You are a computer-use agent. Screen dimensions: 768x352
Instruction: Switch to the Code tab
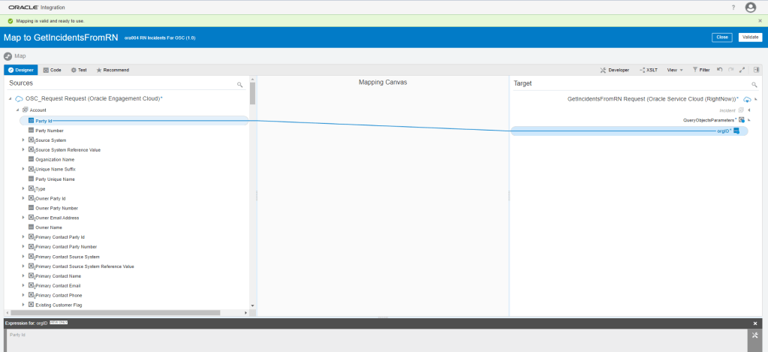coord(52,70)
